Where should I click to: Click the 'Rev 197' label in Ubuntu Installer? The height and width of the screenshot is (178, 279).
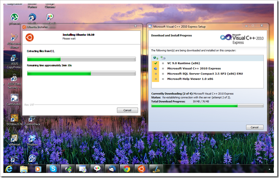29,105
